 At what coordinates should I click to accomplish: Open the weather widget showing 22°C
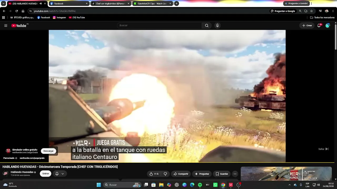(x=10, y=185)
